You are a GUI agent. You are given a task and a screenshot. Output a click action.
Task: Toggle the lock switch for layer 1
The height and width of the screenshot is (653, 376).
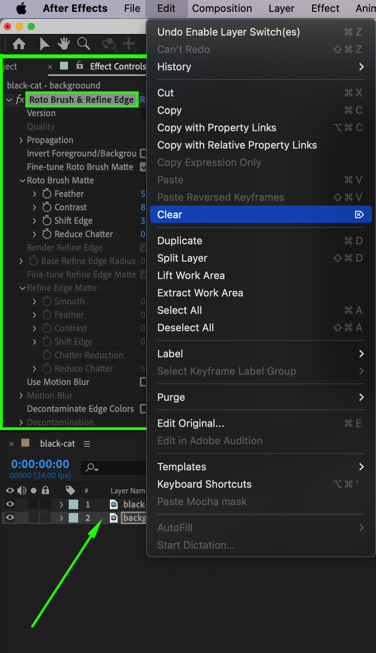pos(45,504)
